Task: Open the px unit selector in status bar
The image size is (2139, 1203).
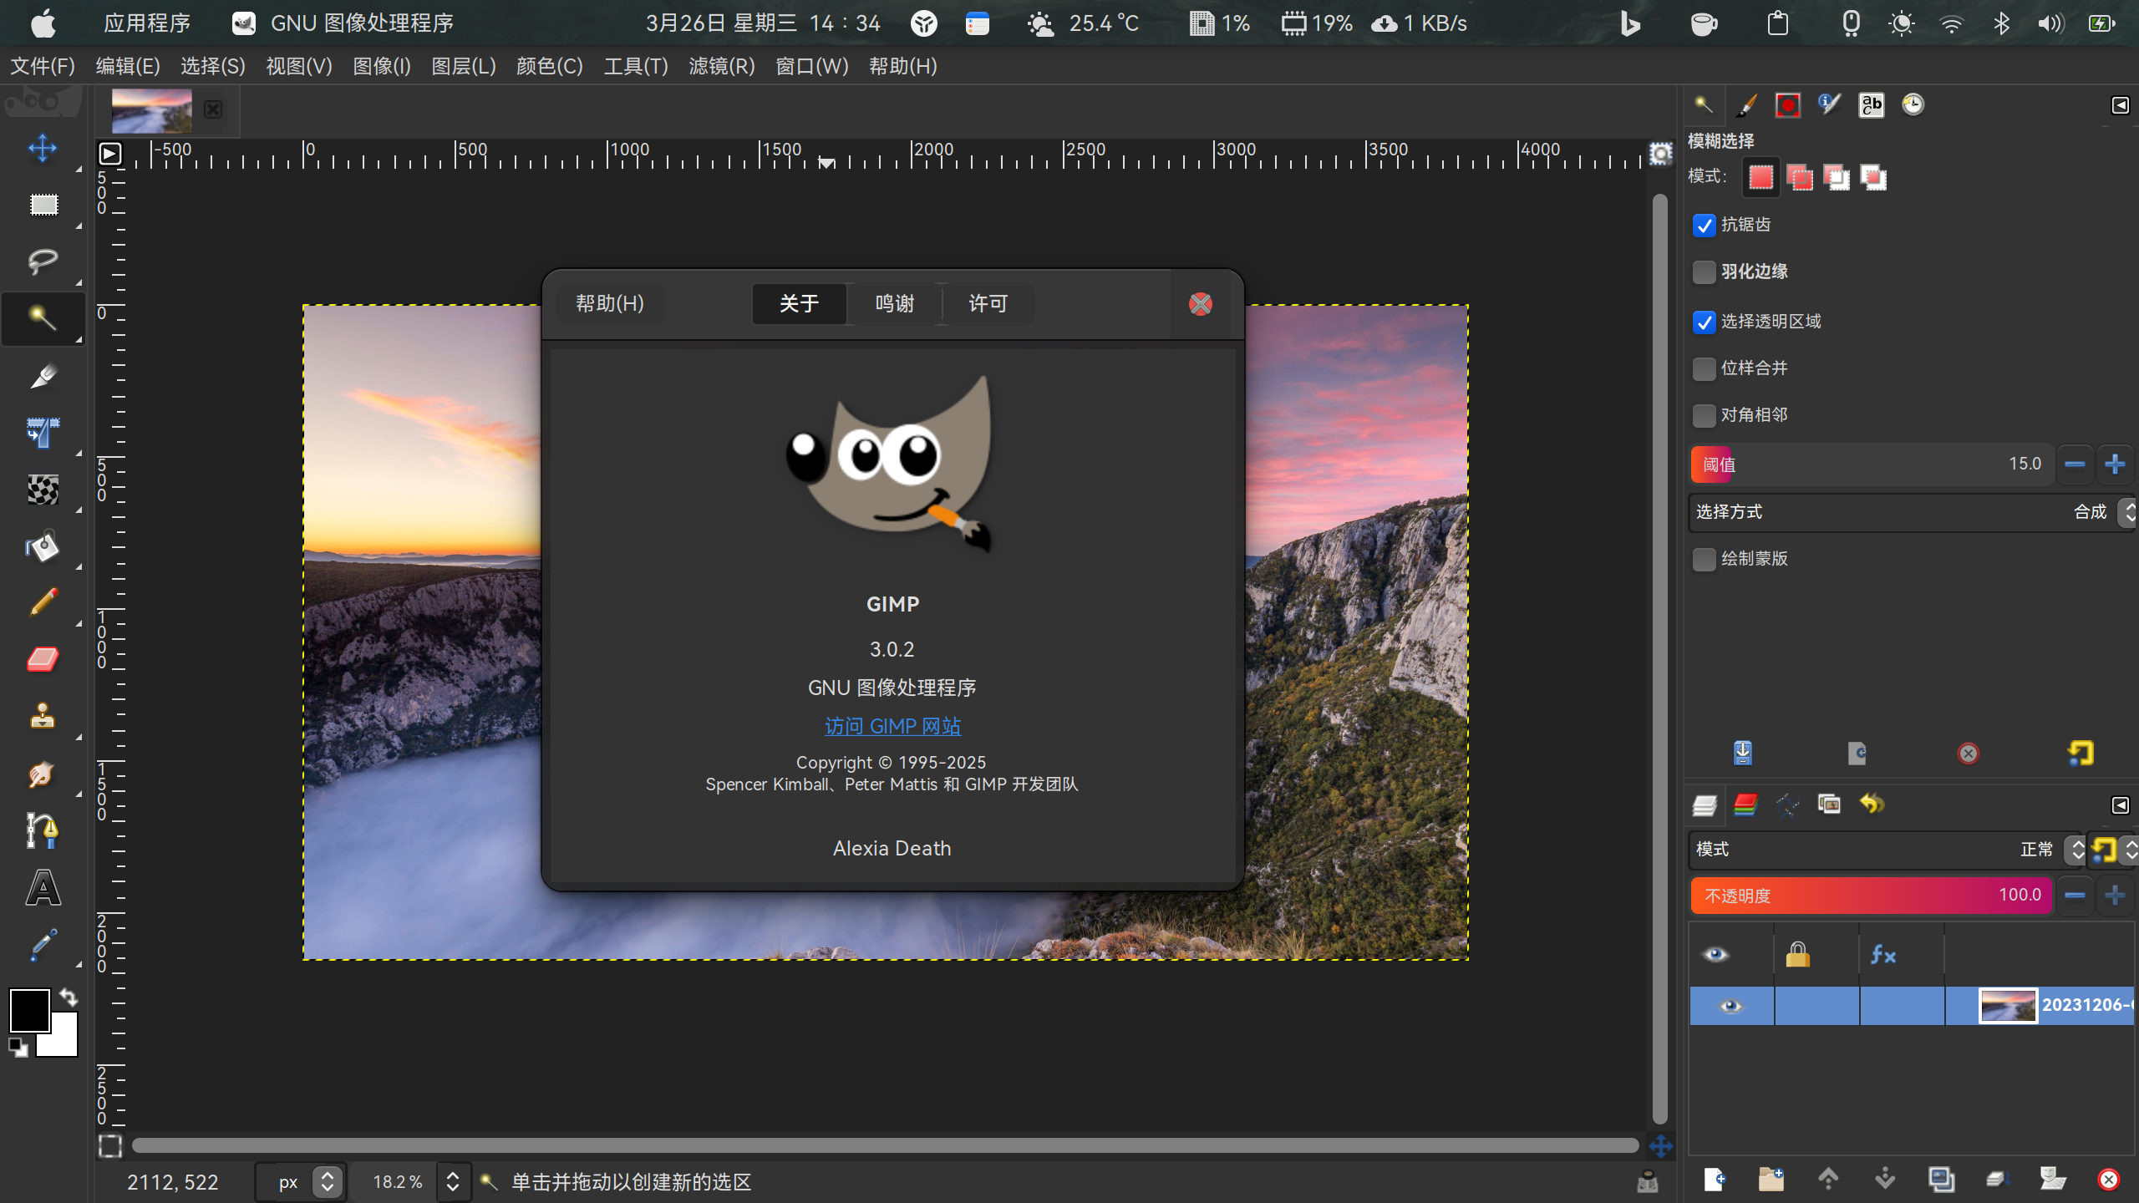Action: [x=301, y=1182]
